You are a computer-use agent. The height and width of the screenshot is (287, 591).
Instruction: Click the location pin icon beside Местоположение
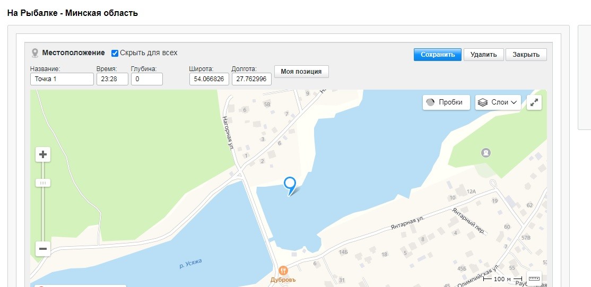[35, 53]
